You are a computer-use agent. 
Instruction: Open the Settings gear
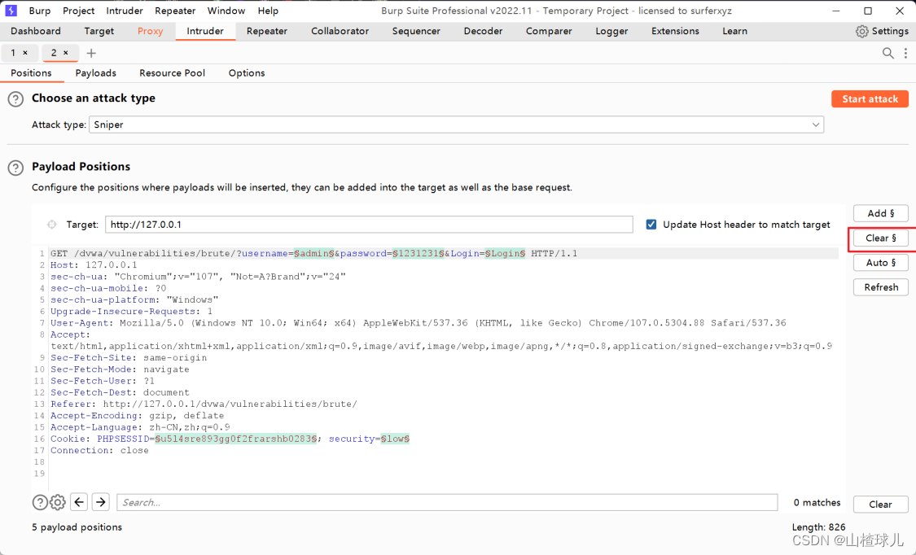(x=861, y=32)
